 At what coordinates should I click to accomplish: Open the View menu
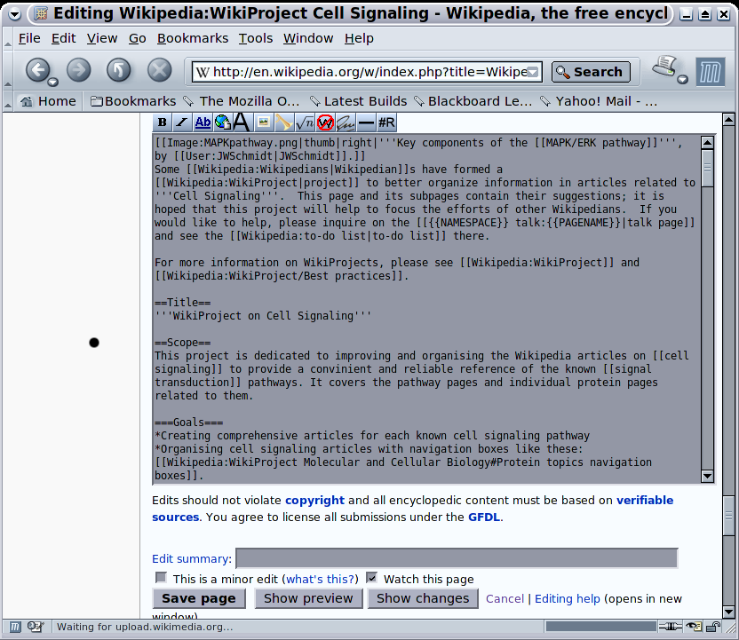[102, 38]
